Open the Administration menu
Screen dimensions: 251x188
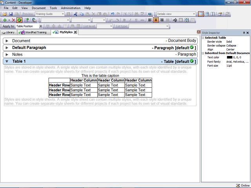point(71,8)
